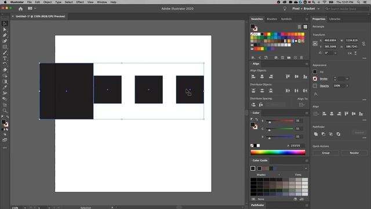Open Pixel + Bracket workspace switcher

pos(306,9)
